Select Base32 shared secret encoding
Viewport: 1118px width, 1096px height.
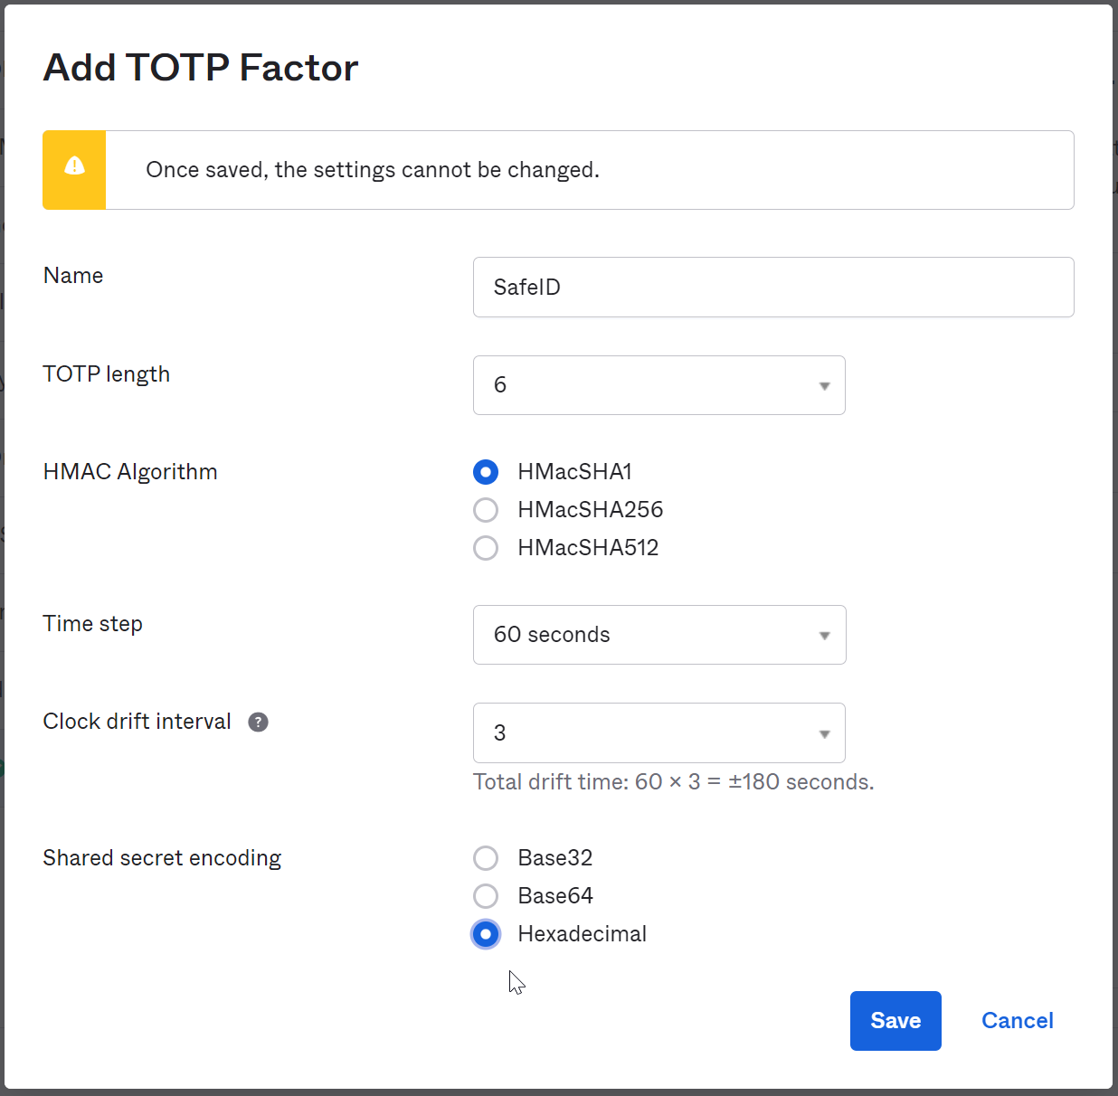[486, 858]
